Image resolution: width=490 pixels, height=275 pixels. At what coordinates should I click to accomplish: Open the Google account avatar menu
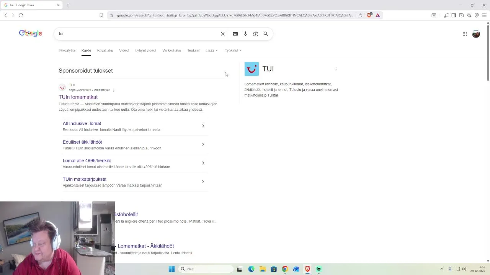tap(476, 34)
